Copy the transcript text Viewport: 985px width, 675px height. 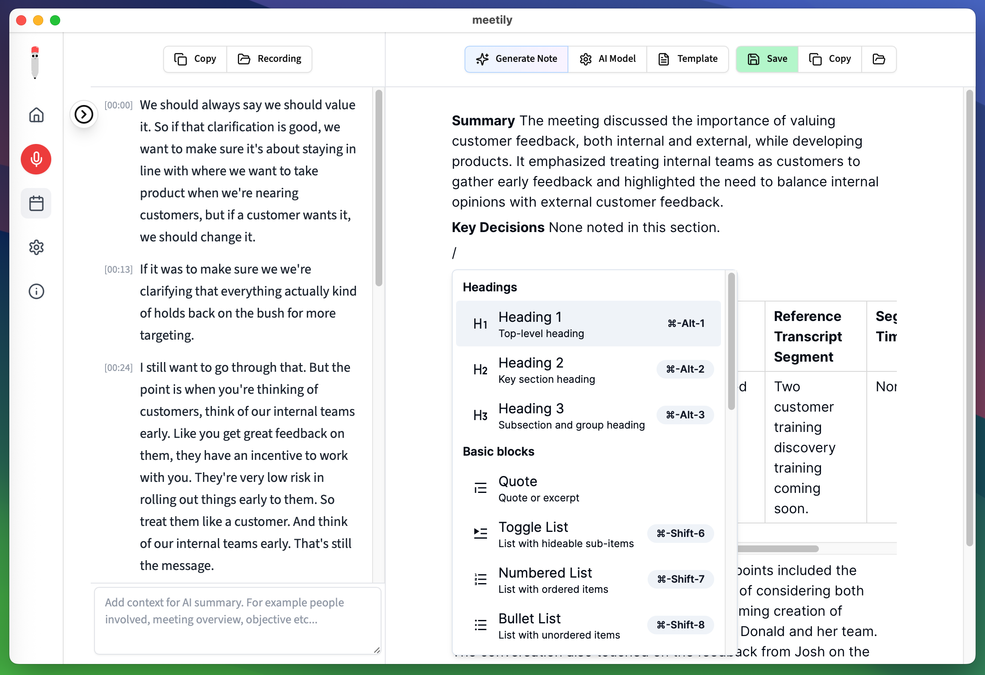[x=195, y=59]
